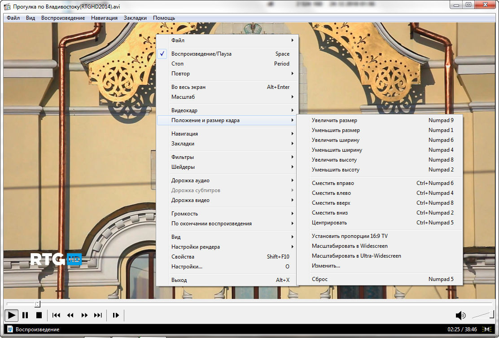Toggle the checked Воспроизведение/Пауза menu item

201,54
